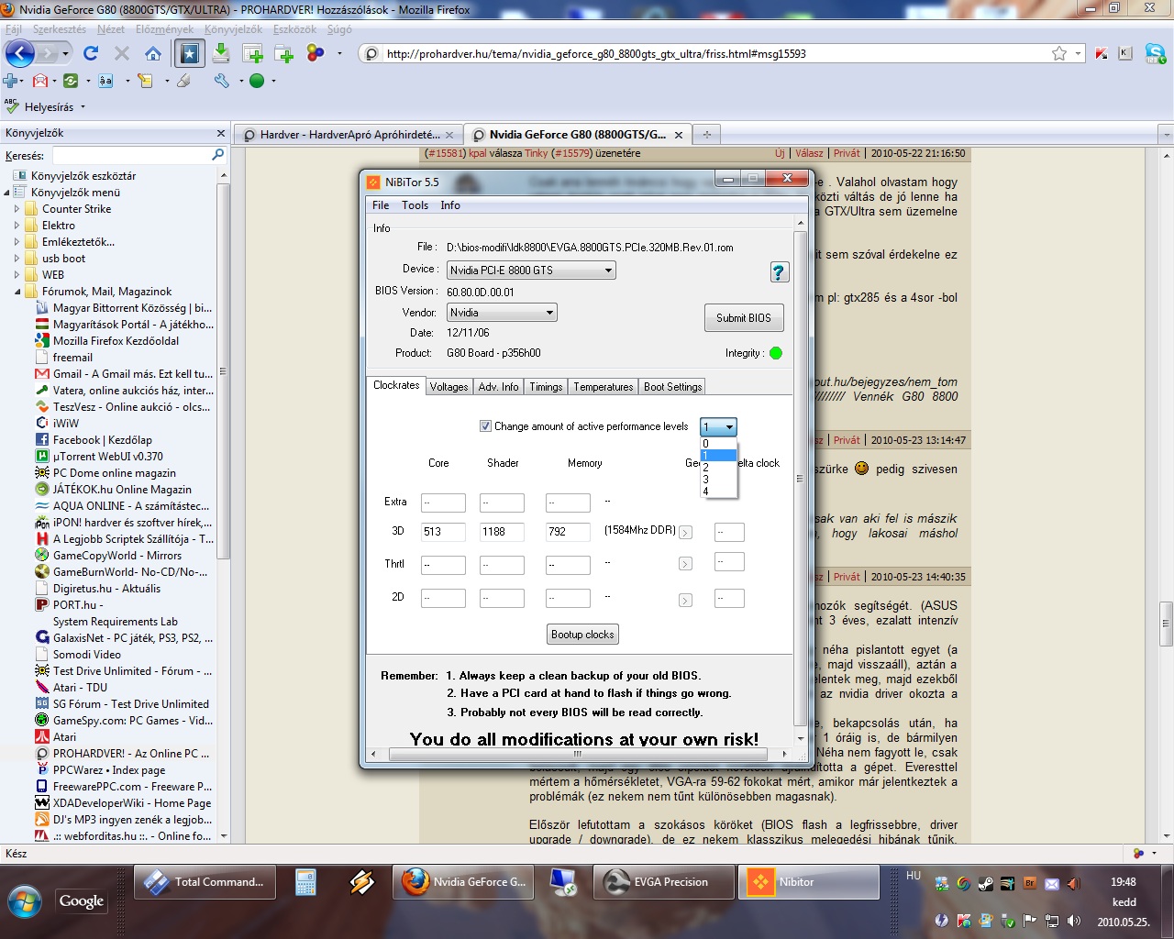Click the Adobe Bridge tray icon
Viewport: 1174px width, 939px height.
pyautogui.click(x=1029, y=884)
